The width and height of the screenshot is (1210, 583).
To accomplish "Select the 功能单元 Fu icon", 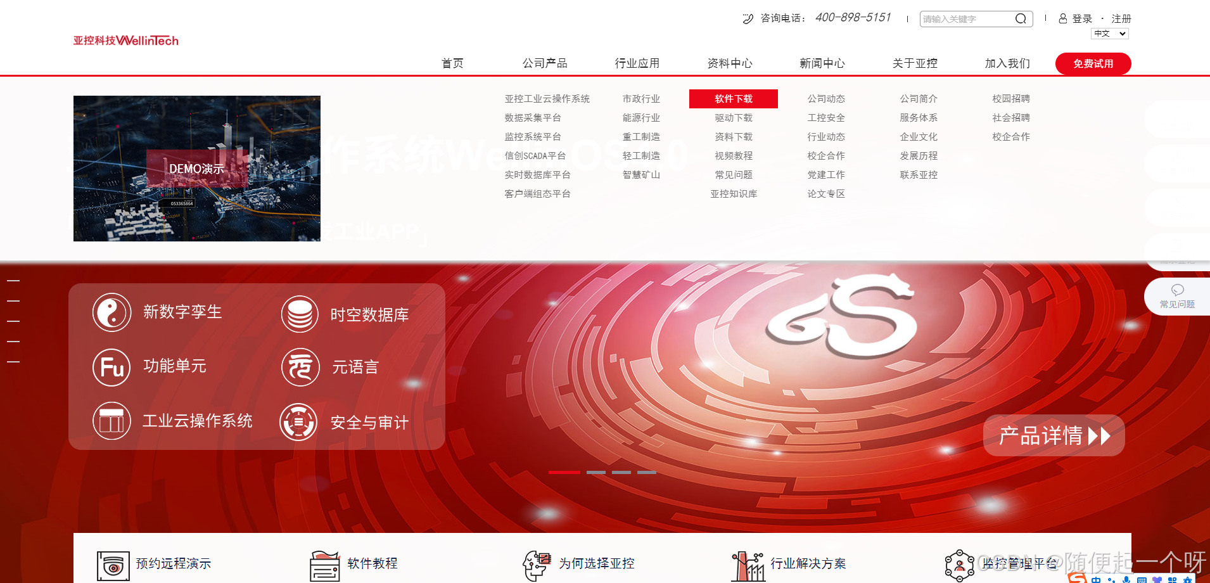I will 111,368.
